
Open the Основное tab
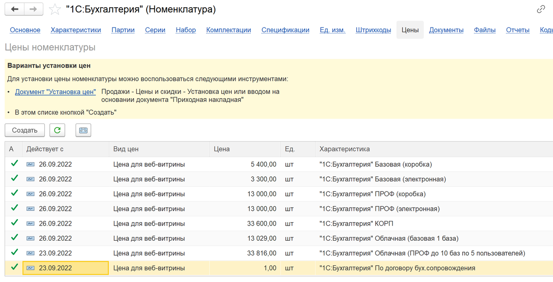point(25,30)
